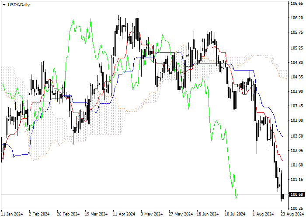Click the 27 May 2024 date label
The image size is (306, 219).
[180, 214]
